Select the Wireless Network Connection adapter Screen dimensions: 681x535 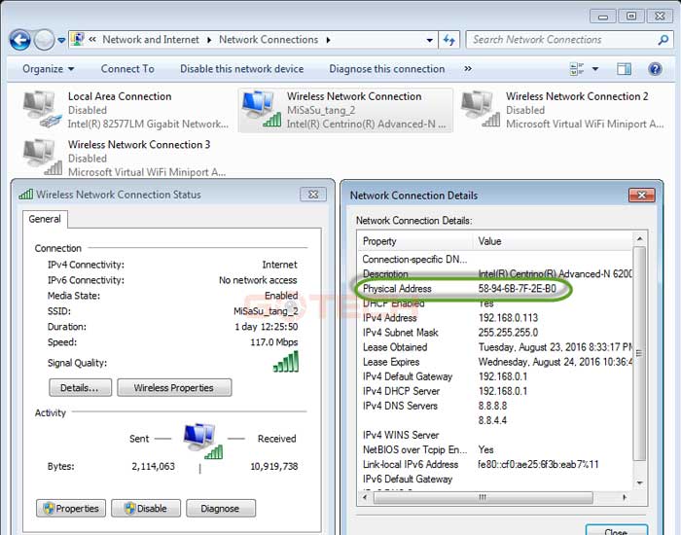click(x=345, y=110)
